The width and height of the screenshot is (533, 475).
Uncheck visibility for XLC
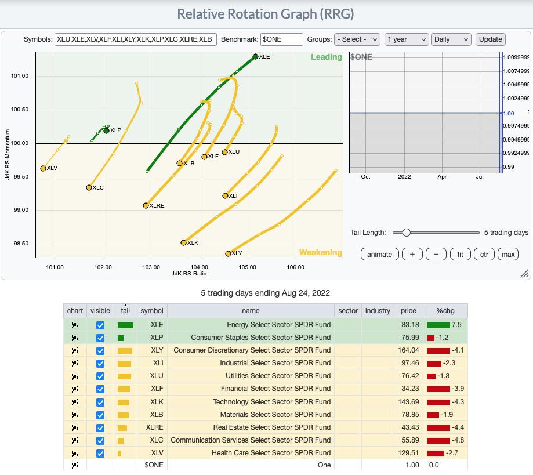[x=100, y=441]
